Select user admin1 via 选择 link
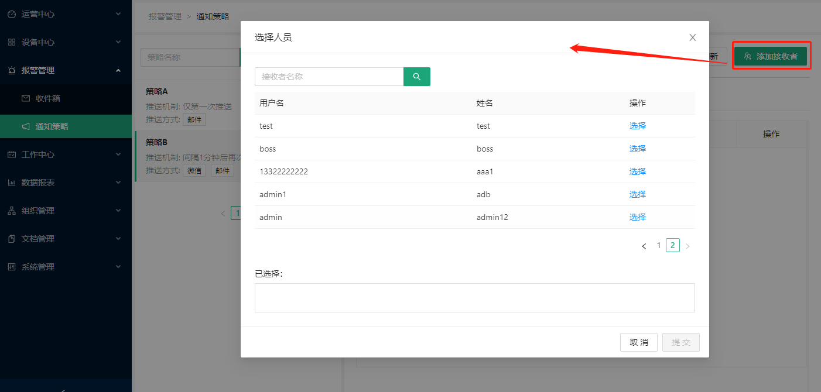Screen dimensions: 821x392 [x=637, y=194]
